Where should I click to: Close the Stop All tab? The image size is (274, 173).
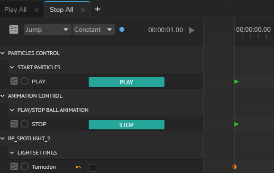click(83, 10)
